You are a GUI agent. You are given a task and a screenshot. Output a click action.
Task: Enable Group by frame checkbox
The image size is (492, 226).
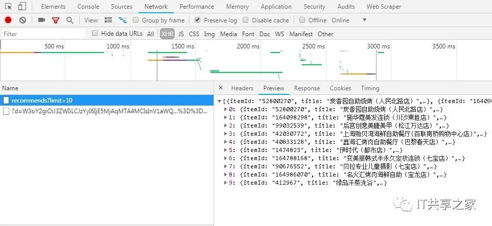point(135,20)
